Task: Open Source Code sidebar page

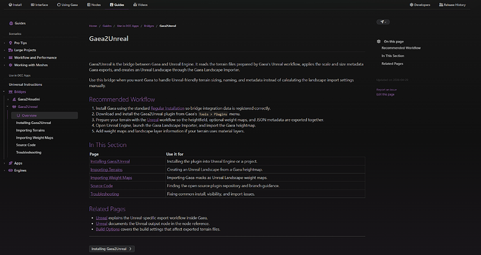Action: [26, 145]
